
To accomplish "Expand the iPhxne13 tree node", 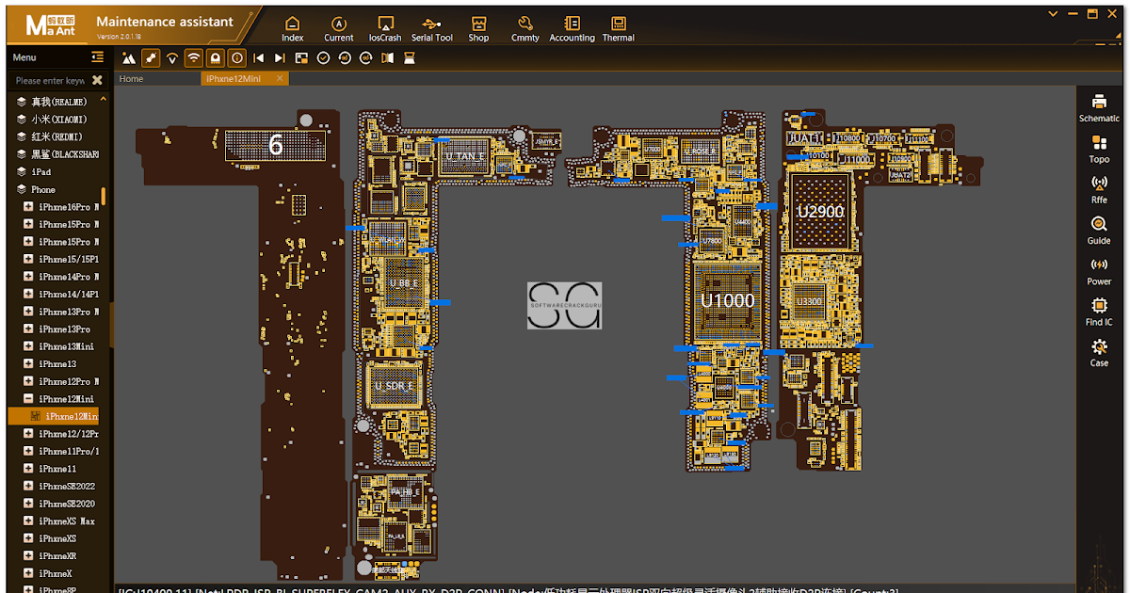I will pos(28,364).
